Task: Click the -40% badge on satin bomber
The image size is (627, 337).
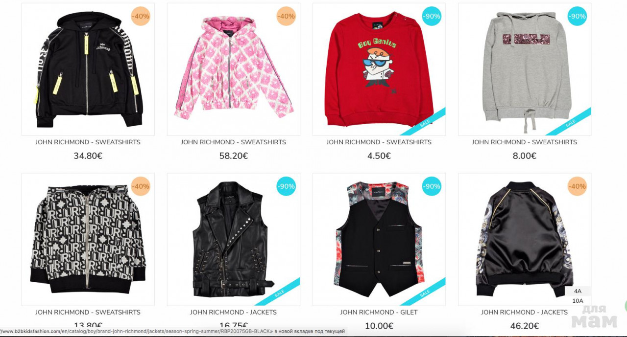Action: [x=577, y=186]
